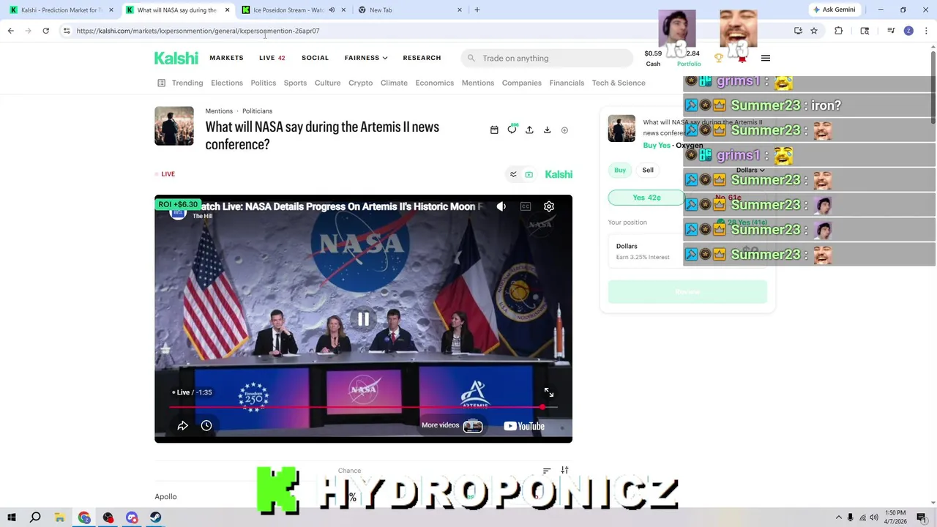Viewport: 937px width, 527px height.
Task: Click the YouTube logo in player
Action: click(x=524, y=426)
